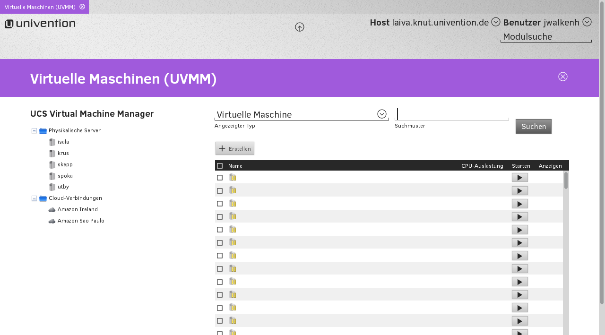Click the Physikalische Server folder icon
Image resolution: width=605 pixels, height=335 pixels.
coord(43,131)
